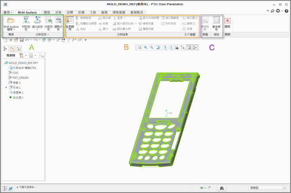Viewport: 291px width, 193px height.
Task: Open the 智慧型 selection filter dropdown
Action: point(268,188)
